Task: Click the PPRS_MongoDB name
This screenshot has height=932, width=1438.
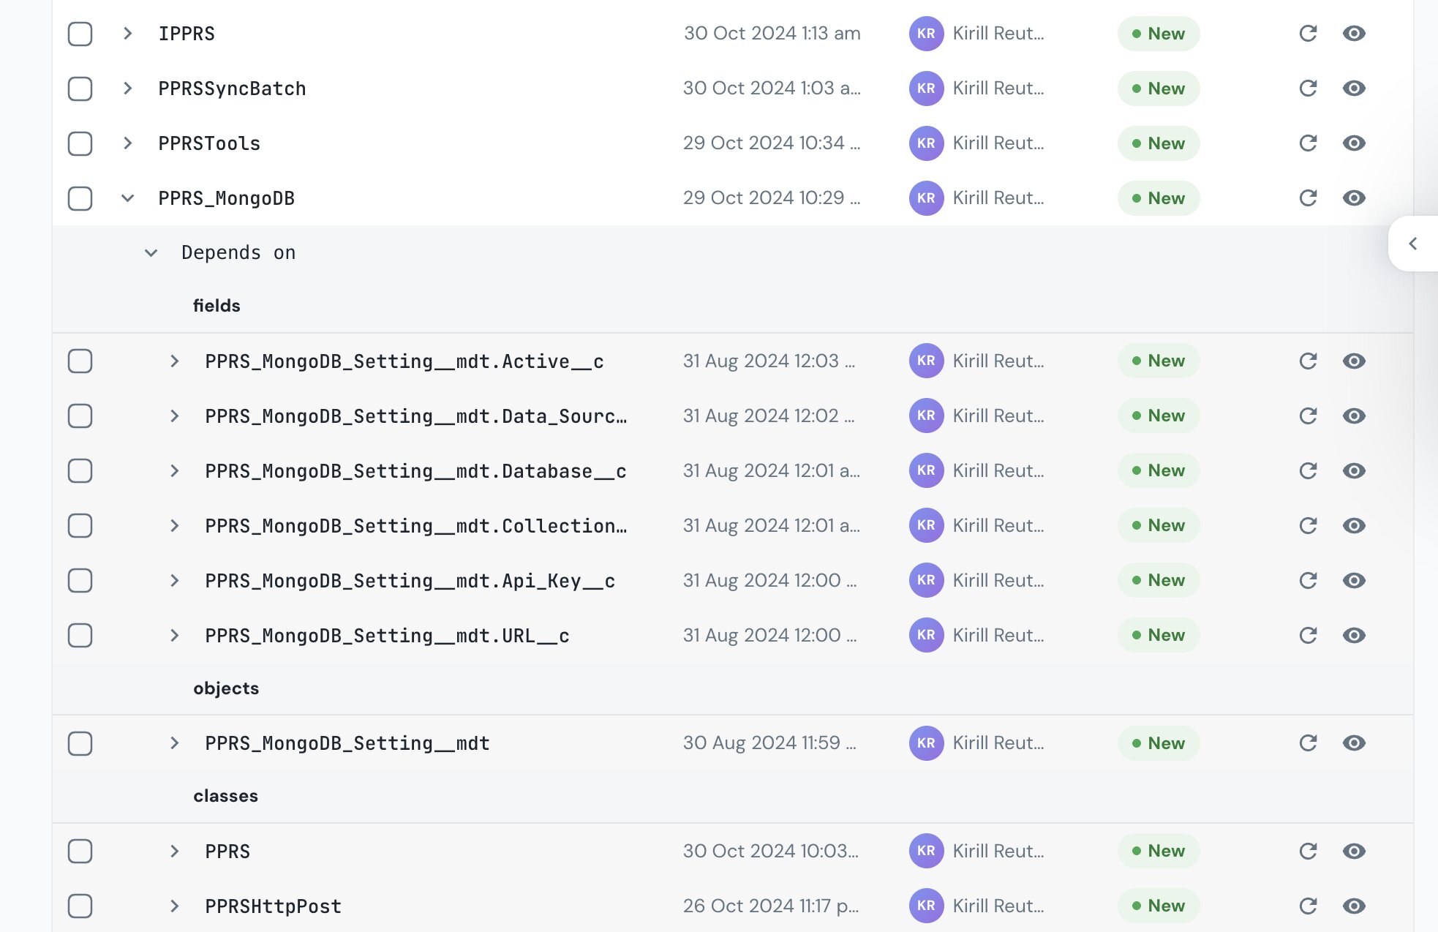Action: click(x=227, y=198)
